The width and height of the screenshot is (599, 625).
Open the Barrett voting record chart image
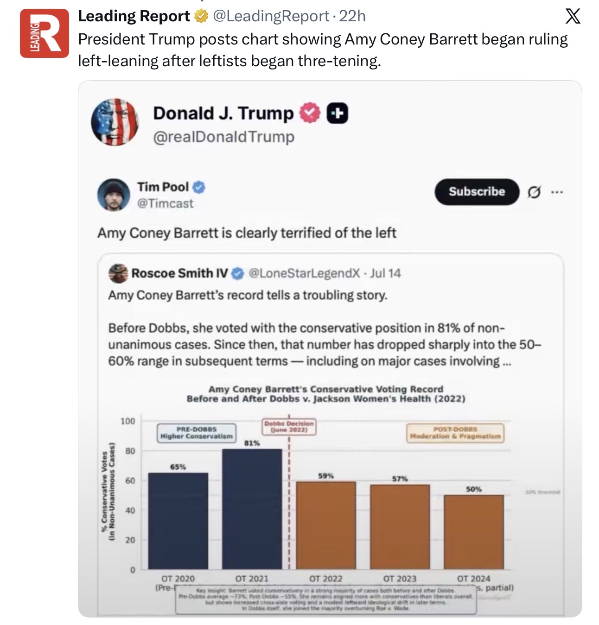coord(330,499)
